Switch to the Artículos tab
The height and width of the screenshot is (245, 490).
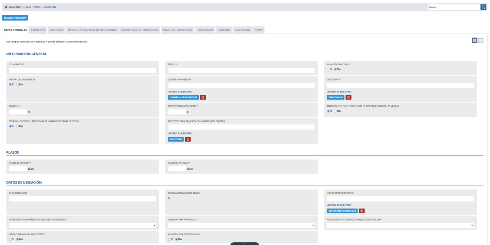[56, 30]
